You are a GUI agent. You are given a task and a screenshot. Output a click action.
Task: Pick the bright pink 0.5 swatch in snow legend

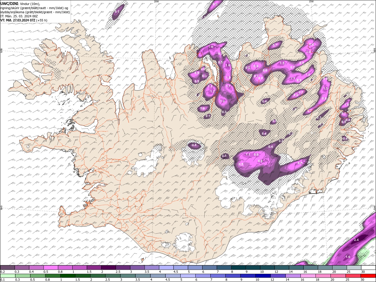51,268
